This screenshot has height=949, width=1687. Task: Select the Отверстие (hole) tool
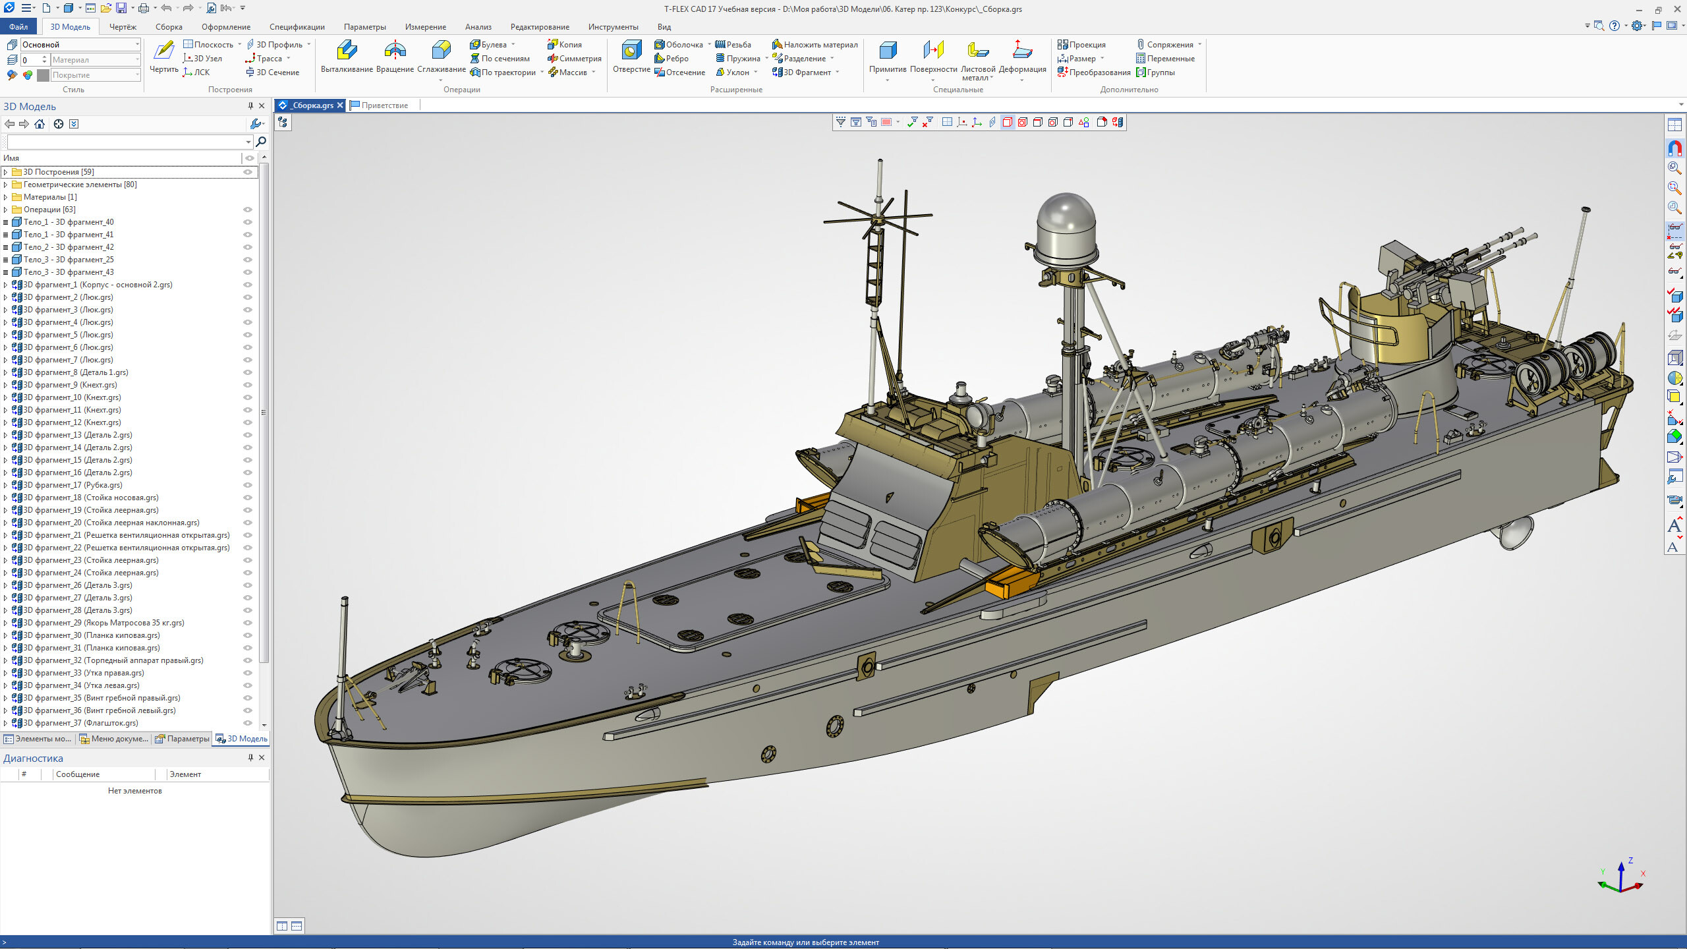pyautogui.click(x=631, y=57)
